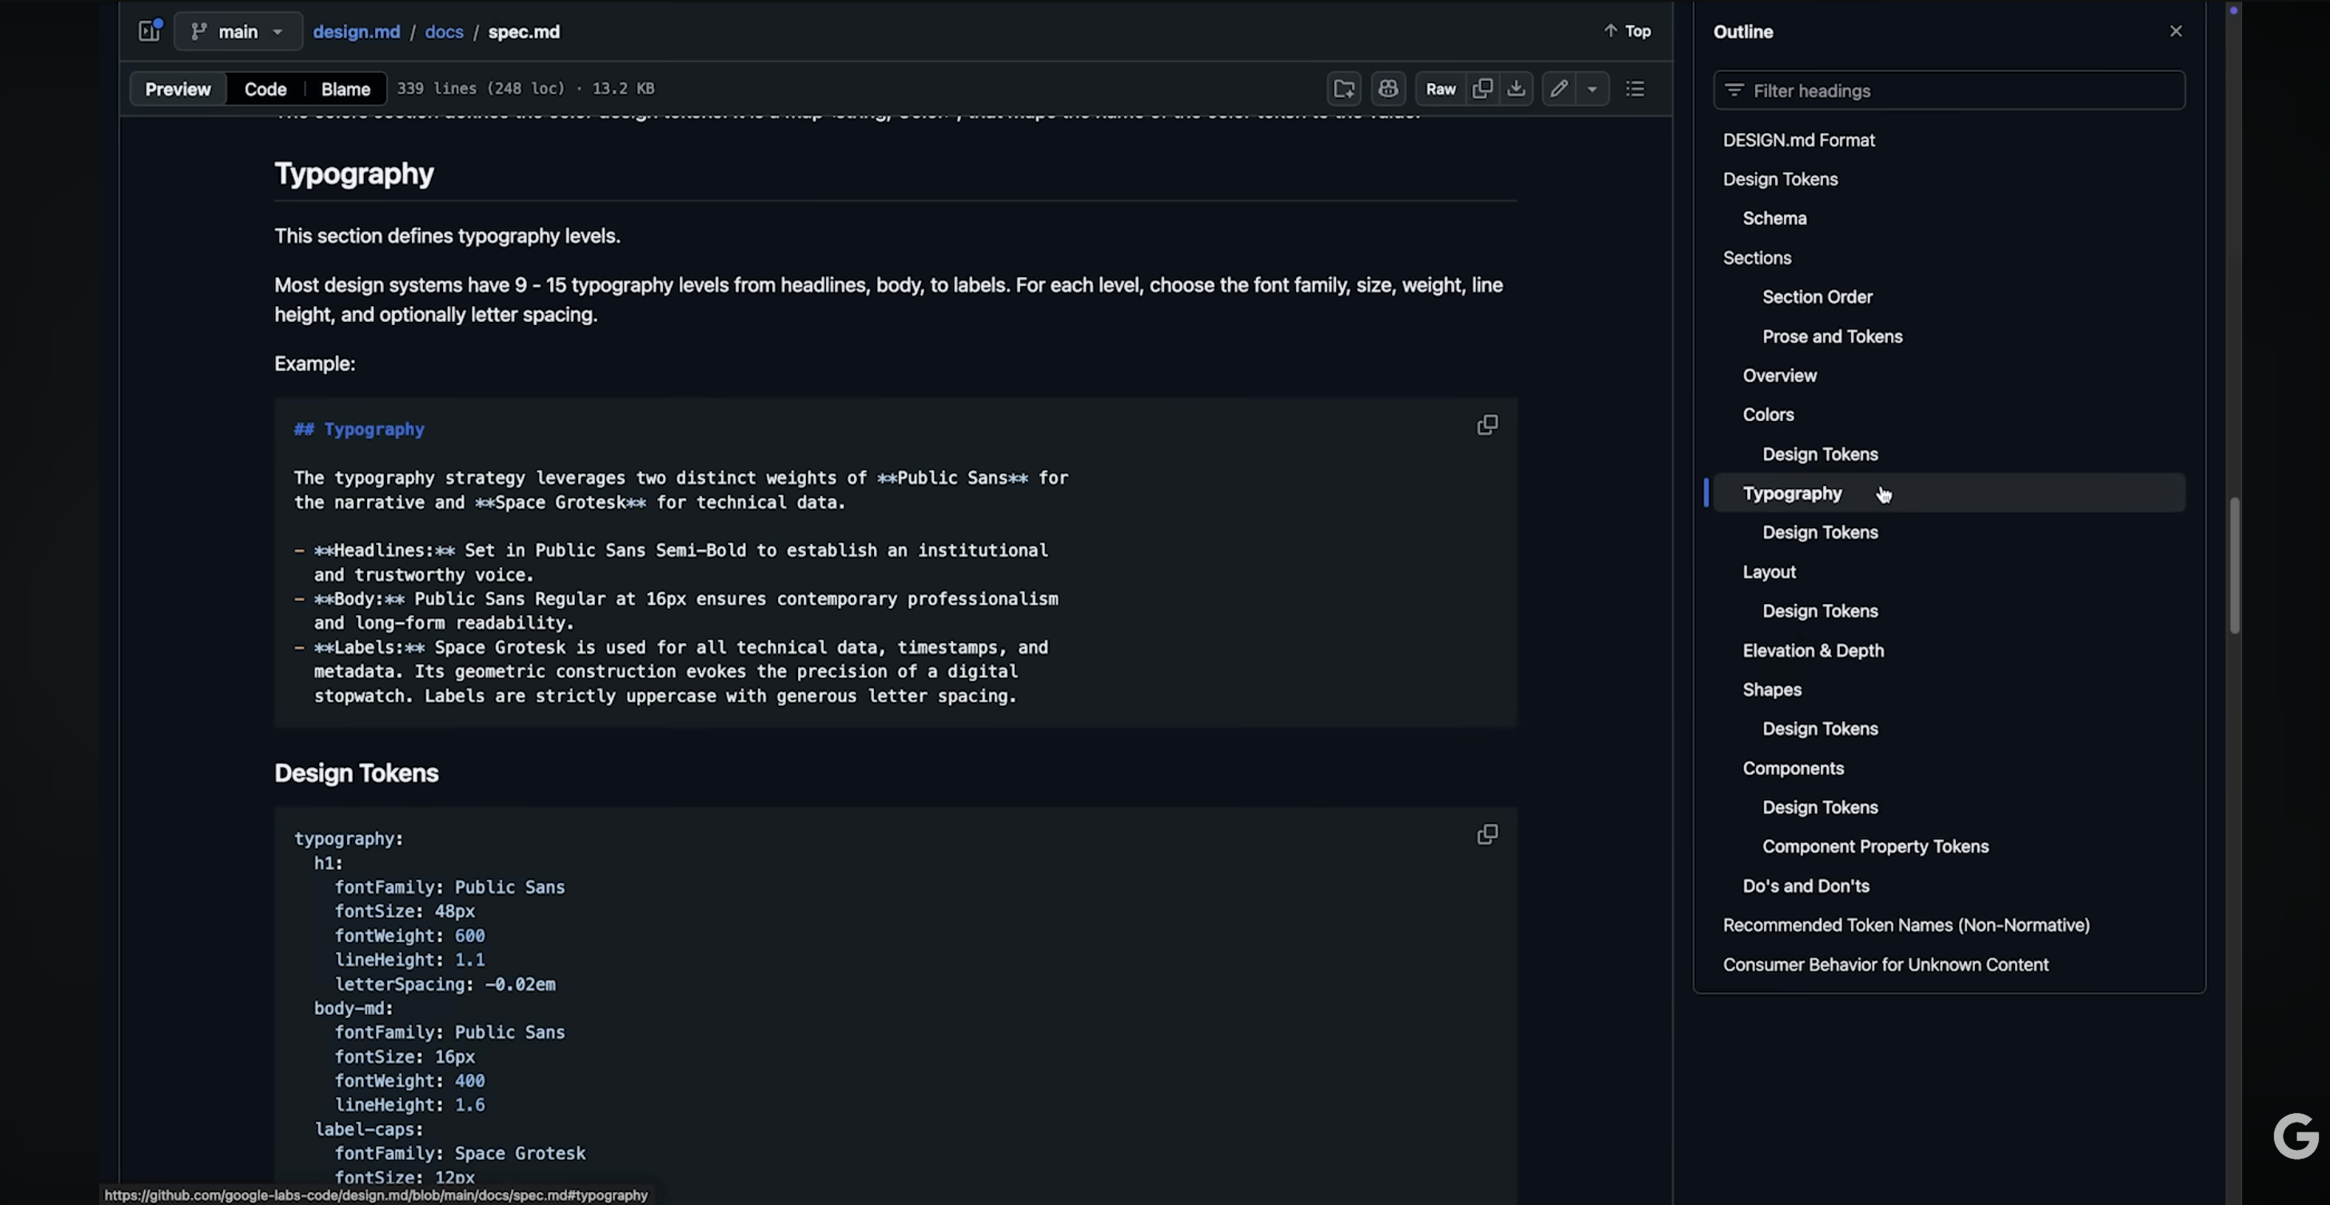Go to DESIGN.md Format in the outline

coord(1798,140)
